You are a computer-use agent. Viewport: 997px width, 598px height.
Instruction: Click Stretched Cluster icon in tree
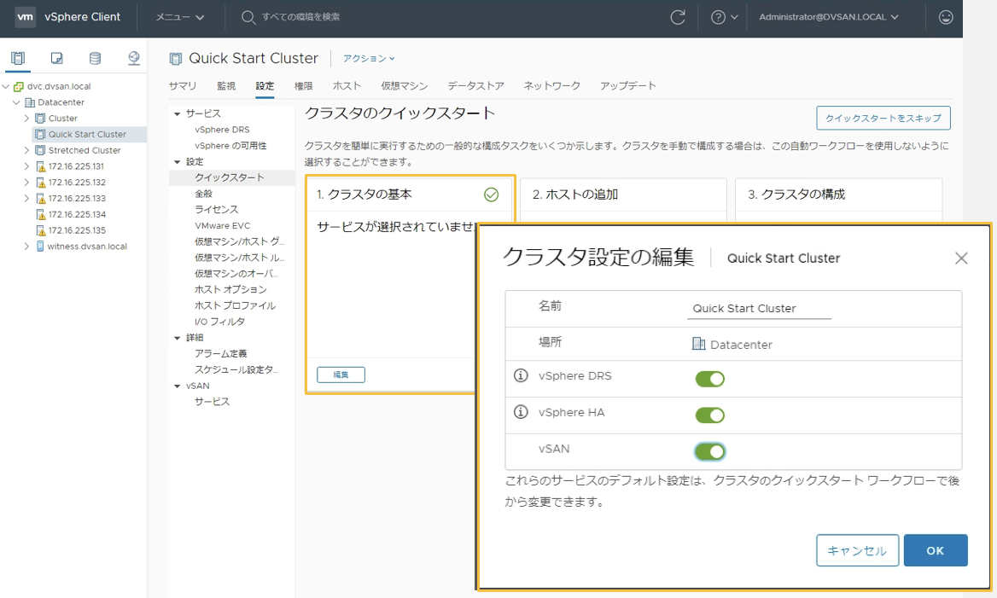coord(40,151)
